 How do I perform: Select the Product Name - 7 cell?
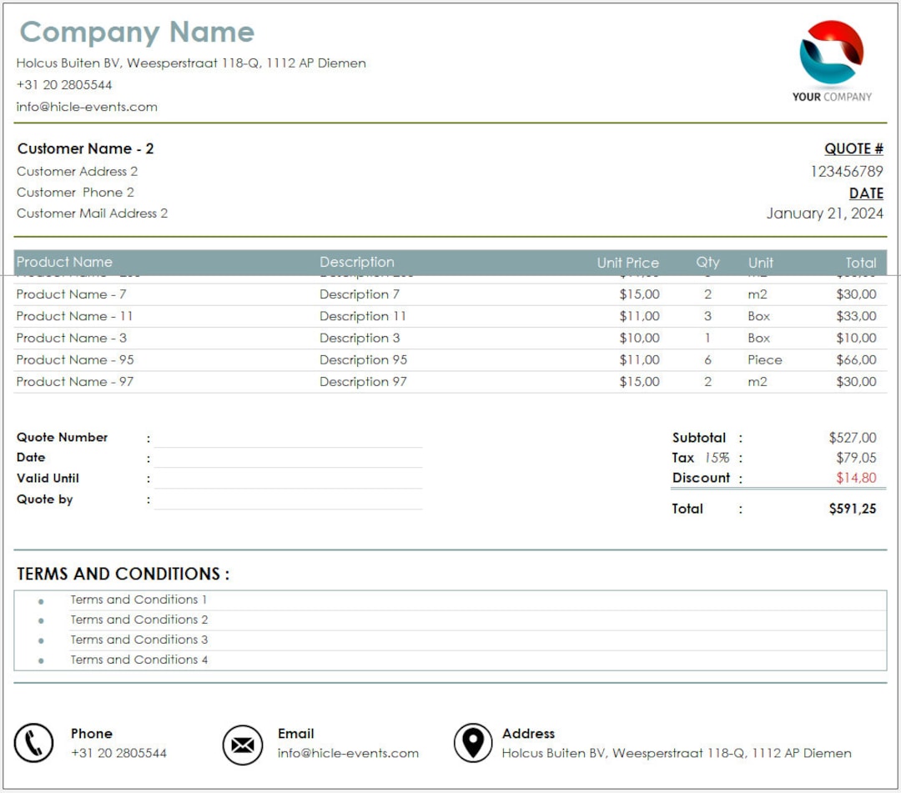[71, 294]
